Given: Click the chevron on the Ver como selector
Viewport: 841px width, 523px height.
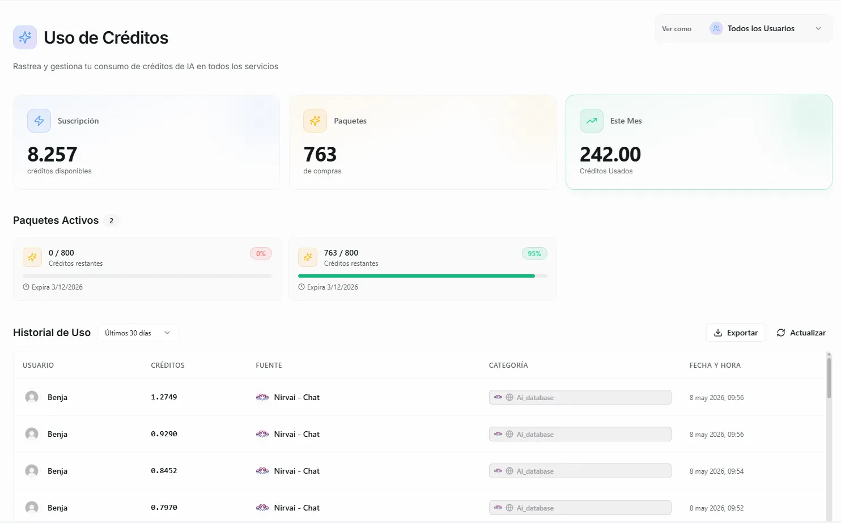Looking at the screenshot, I should [x=818, y=28].
